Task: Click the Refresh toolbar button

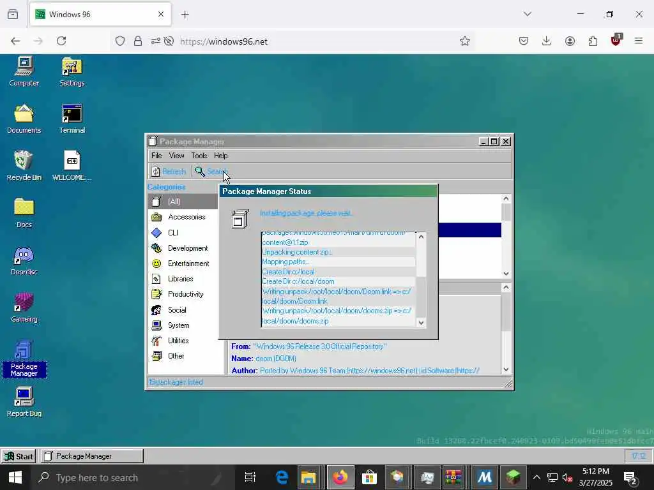Action: [169, 171]
